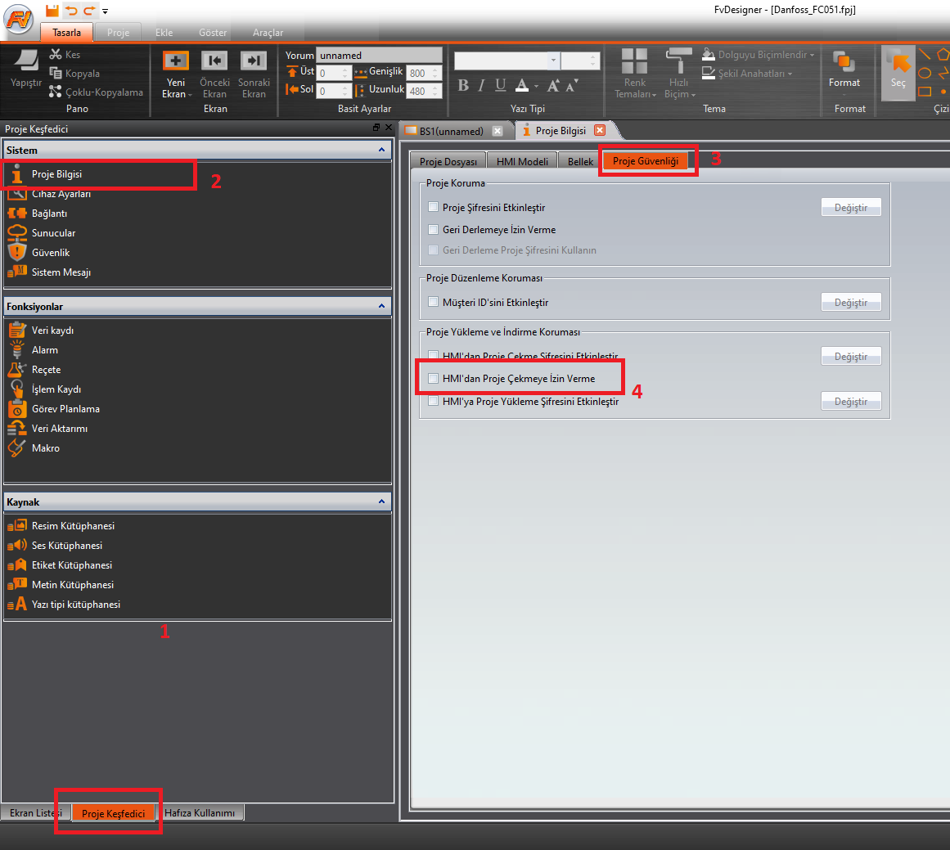Open Makro function
Screen dimensions: 950x850
[45, 448]
